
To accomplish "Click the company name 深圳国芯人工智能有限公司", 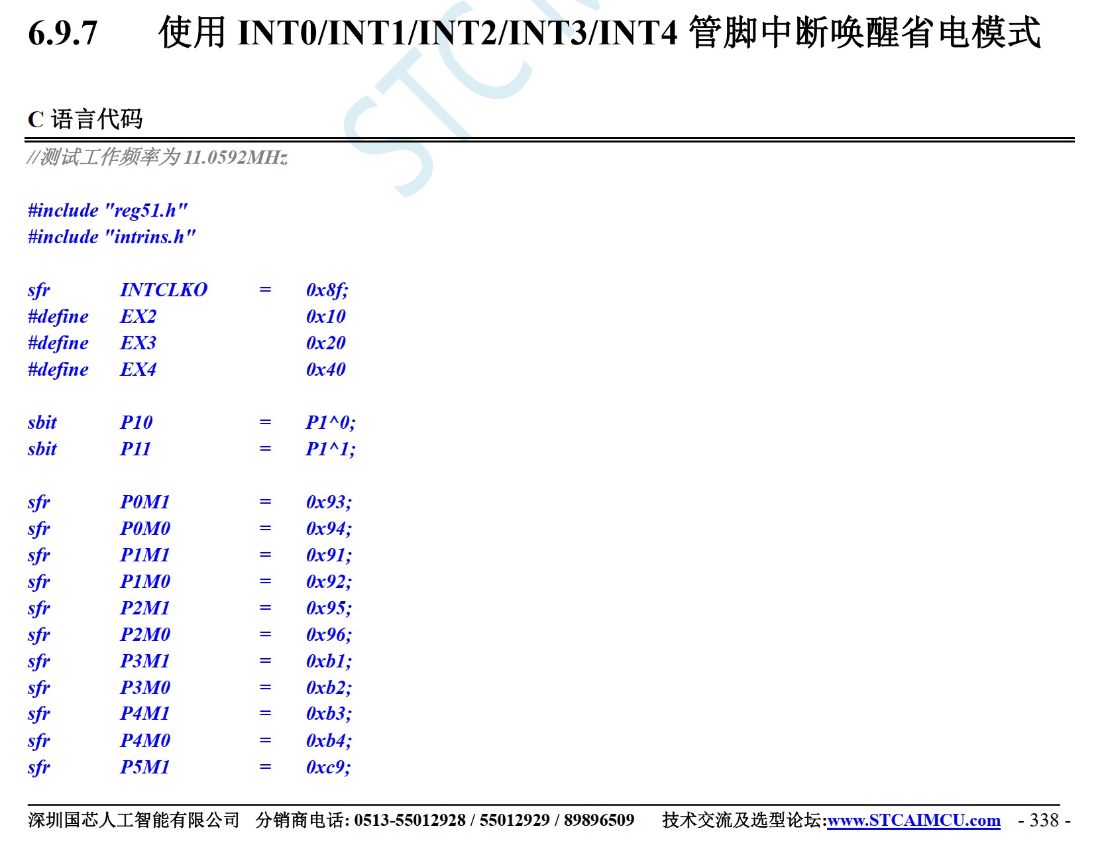I will click(133, 821).
